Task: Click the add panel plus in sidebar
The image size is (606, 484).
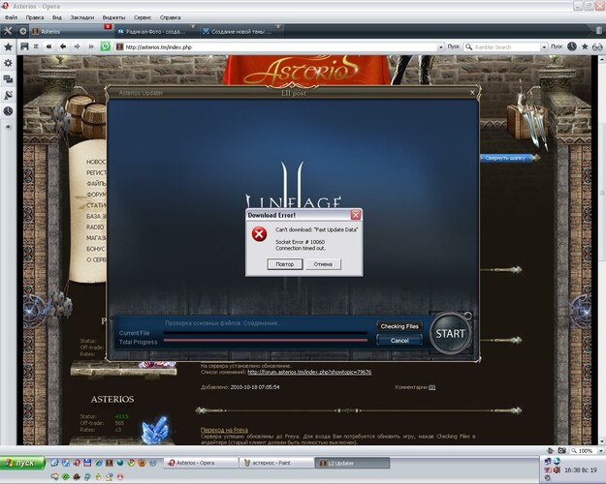Action: coord(8,127)
